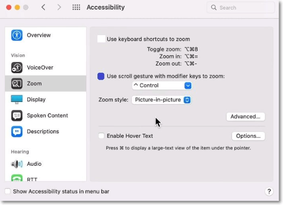Select the VoiceOver icon in sidebar

pyautogui.click(x=17, y=68)
